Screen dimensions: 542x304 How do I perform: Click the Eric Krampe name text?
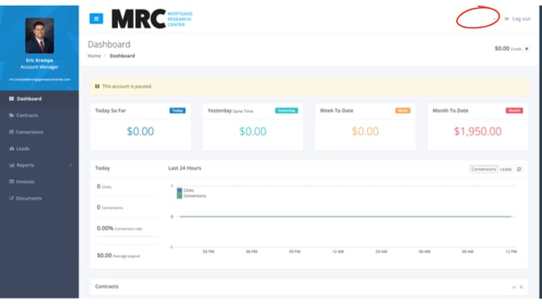[40, 61]
